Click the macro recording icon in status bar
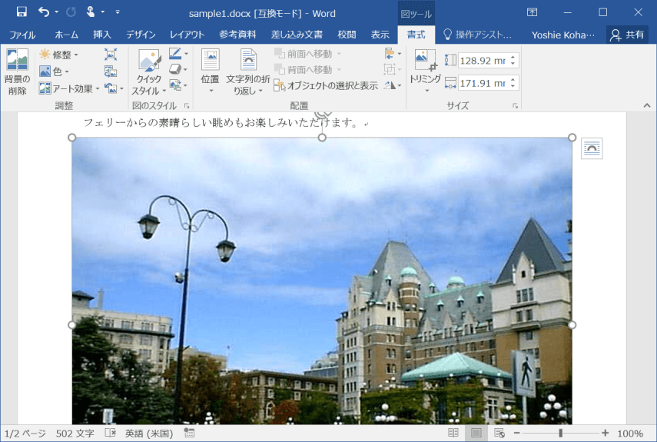Viewport: 657px width, 442px height. click(189, 434)
